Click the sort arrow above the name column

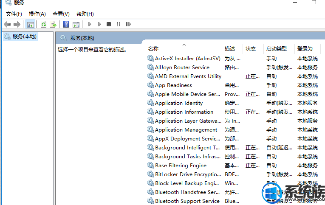coord(184,45)
